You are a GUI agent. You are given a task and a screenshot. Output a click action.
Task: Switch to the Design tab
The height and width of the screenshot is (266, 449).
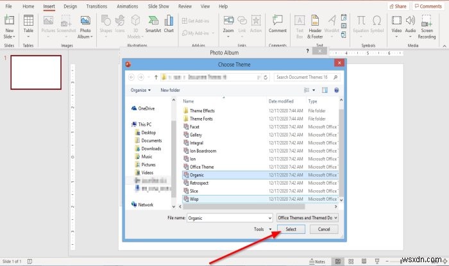(70, 6)
